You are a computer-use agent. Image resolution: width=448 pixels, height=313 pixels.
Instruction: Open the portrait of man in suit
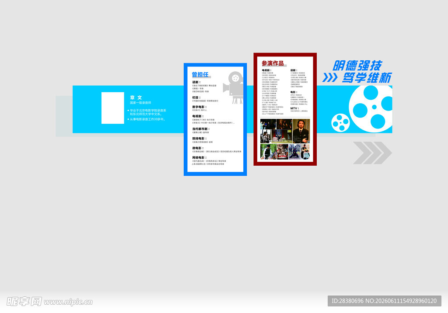(x=301, y=131)
